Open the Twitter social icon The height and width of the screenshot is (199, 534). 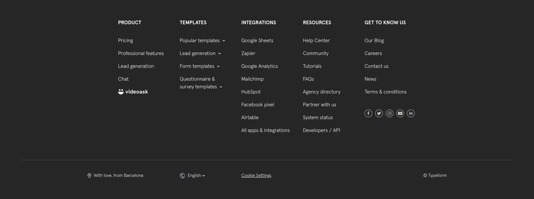click(x=379, y=114)
